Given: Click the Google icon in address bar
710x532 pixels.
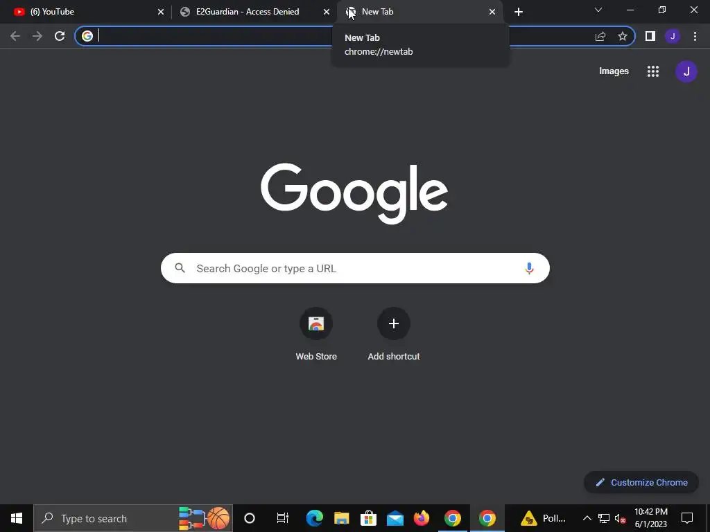Looking at the screenshot, I should click(x=87, y=36).
